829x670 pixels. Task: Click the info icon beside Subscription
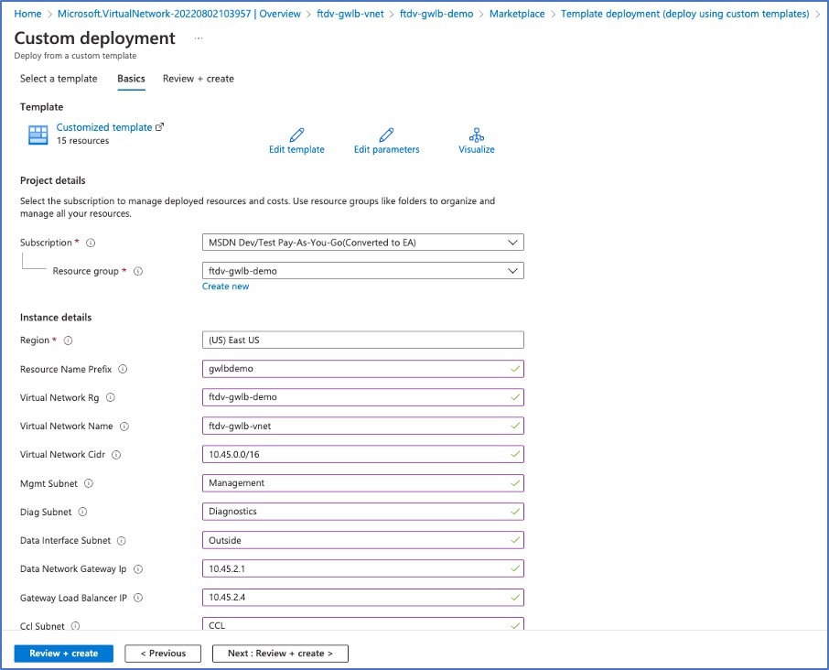pos(88,243)
